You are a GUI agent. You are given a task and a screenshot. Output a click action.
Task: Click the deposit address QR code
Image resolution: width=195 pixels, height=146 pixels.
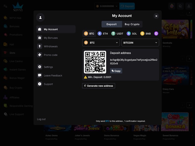click(95, 62)
